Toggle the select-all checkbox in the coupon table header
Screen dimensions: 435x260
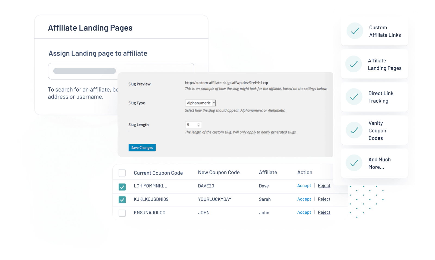pos(122,173)
